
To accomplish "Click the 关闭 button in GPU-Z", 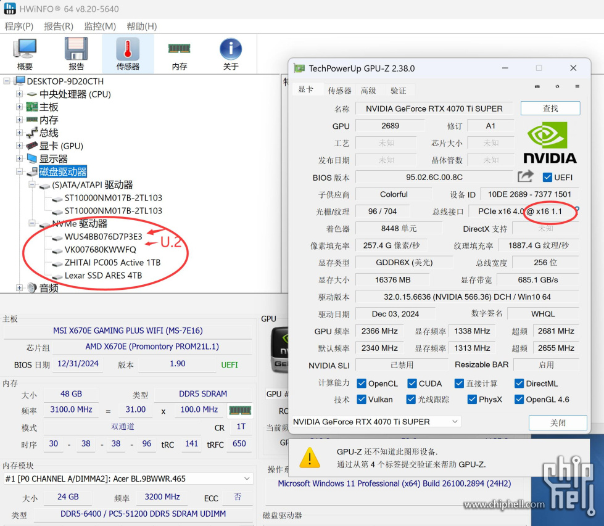I will point(558,423).
